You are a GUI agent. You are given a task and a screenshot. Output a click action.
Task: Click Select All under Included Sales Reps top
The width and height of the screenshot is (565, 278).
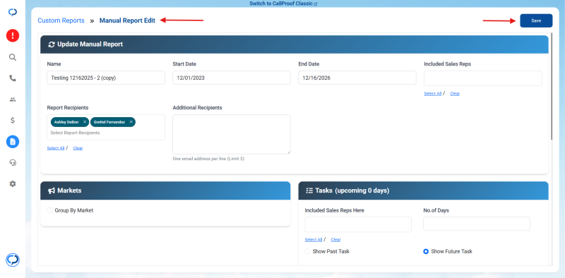(432, 94)
